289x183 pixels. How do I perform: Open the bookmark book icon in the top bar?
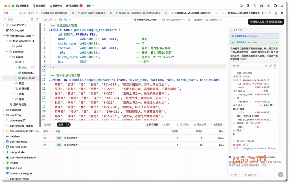coord(248,6)
